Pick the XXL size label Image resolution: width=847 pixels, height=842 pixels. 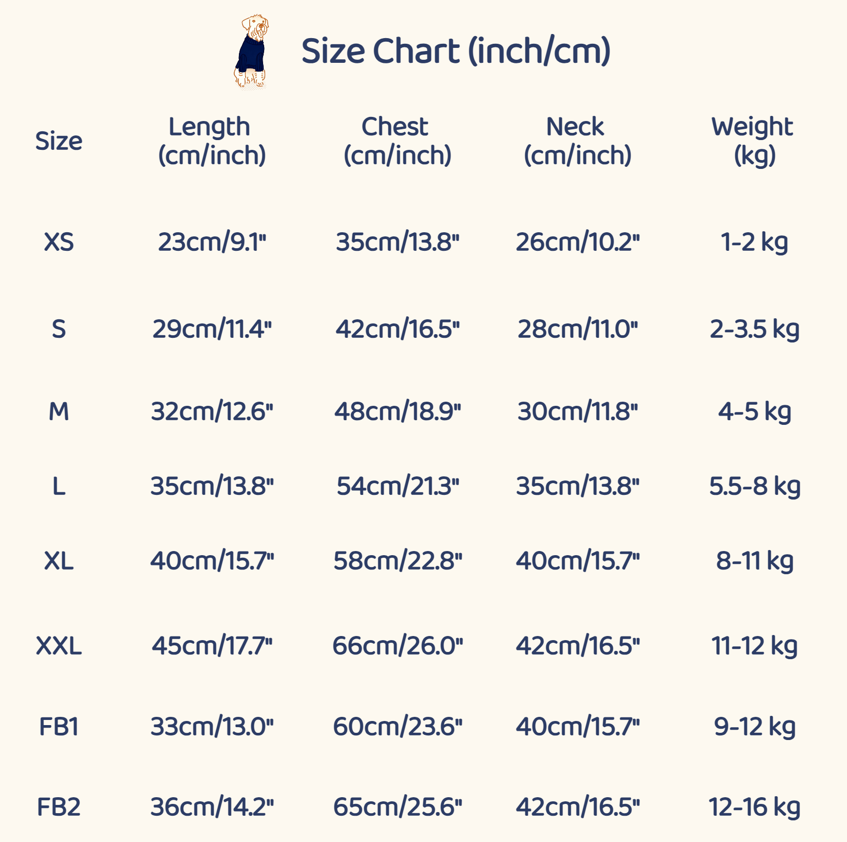click(59, 646)
